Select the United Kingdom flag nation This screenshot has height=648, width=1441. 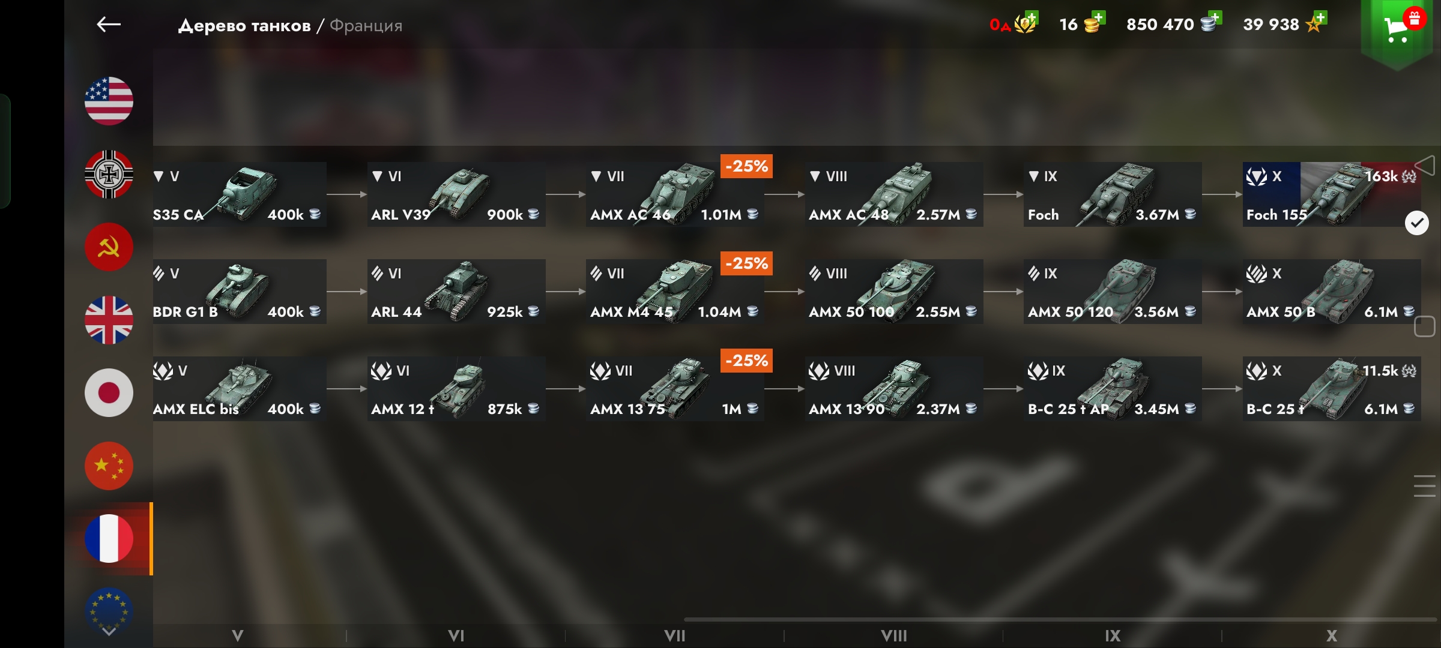[109, 320]
